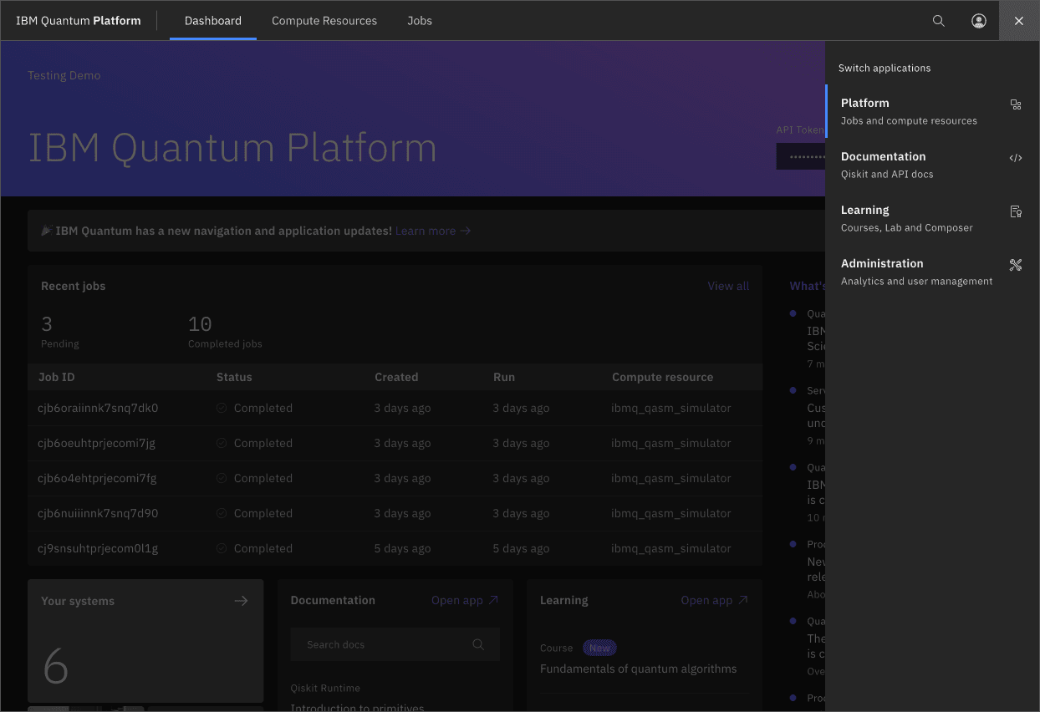
Task: Click the 10 Completed jobs counter
Action: click(x=225, y=332)
